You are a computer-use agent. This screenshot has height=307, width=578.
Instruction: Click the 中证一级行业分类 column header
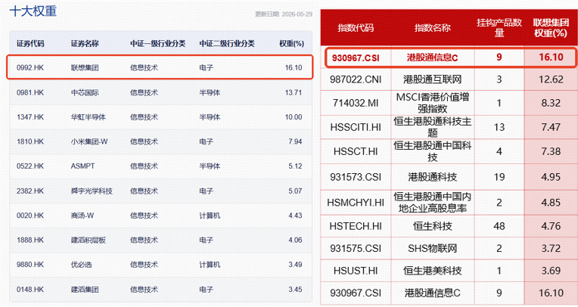[x=158, y=44]
